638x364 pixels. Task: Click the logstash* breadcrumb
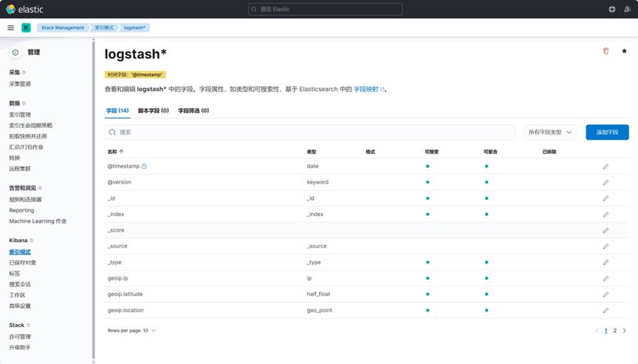tap(135, 27)
